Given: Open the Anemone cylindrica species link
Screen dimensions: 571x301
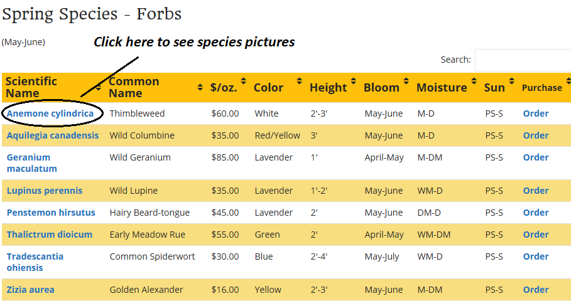Looking at the screenshot, I should (50, 114).
